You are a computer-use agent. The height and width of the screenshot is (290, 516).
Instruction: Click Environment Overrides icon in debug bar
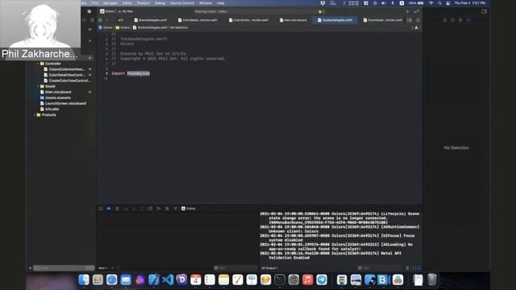point(167,209)
